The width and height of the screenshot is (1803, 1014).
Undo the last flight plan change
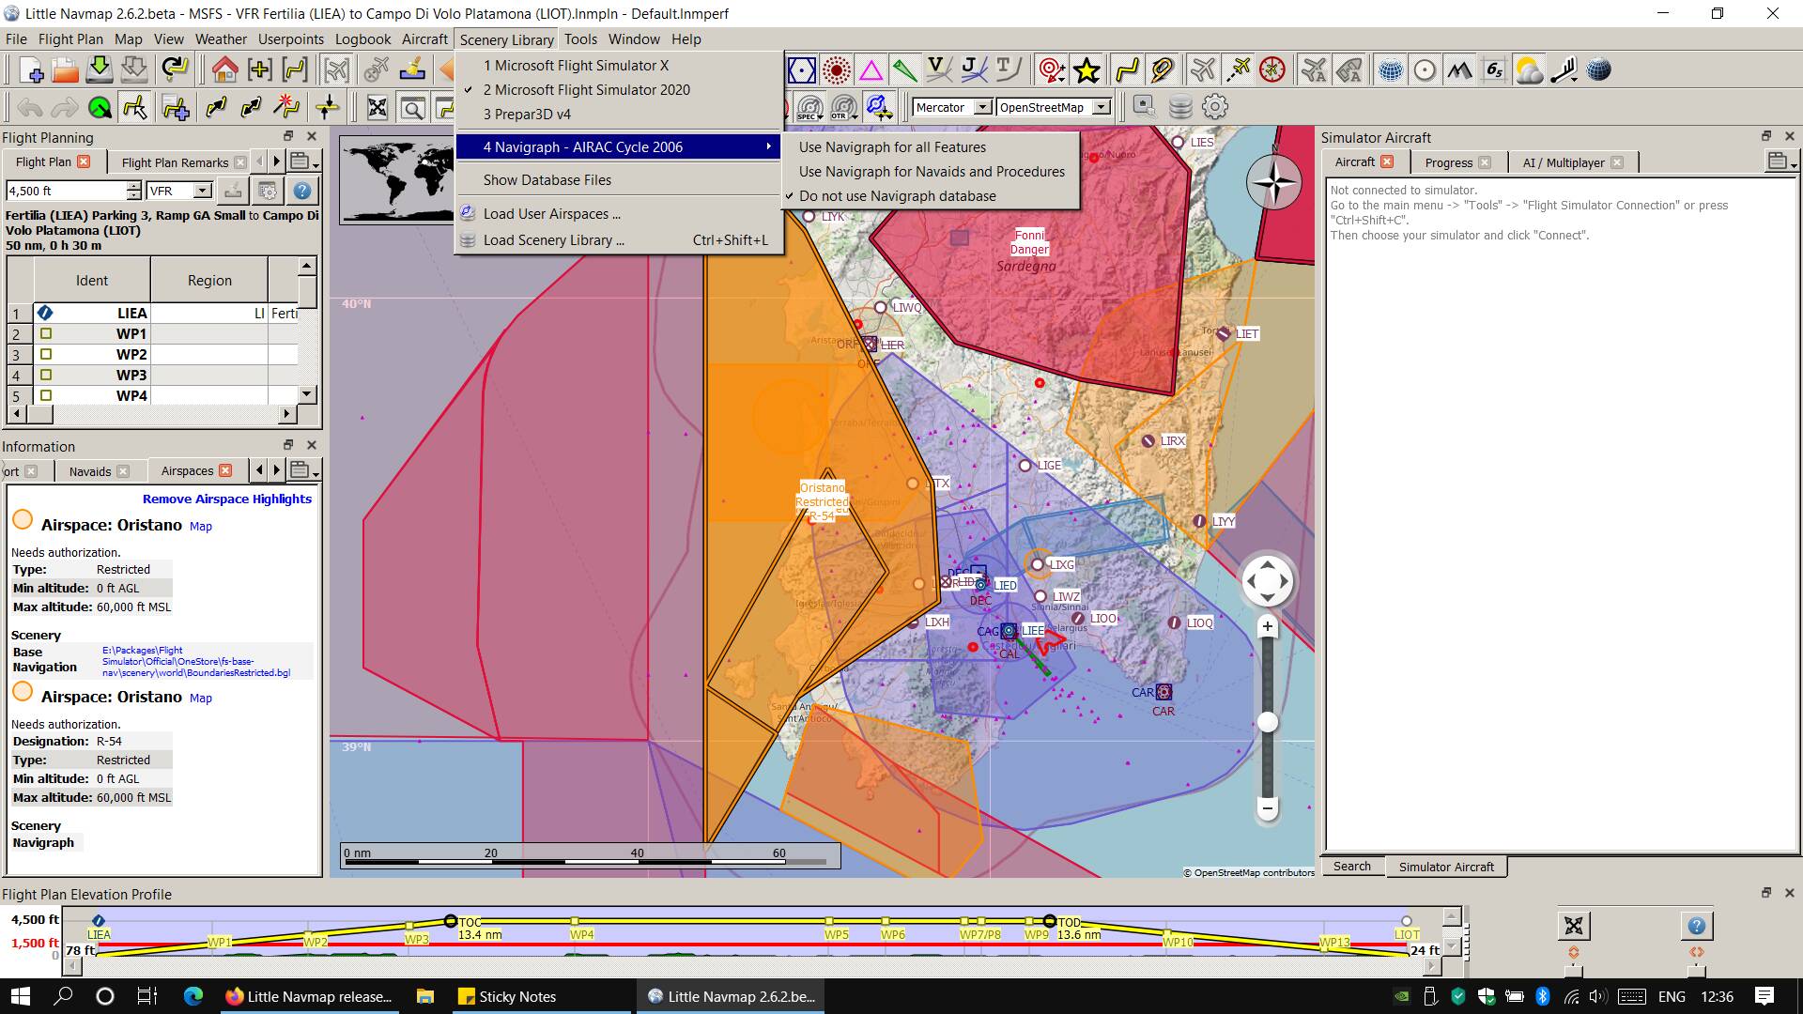pos(30,107)
